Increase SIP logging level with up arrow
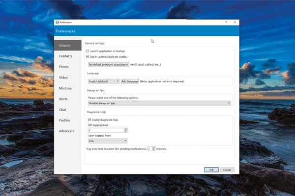 [x=125, y=129]
